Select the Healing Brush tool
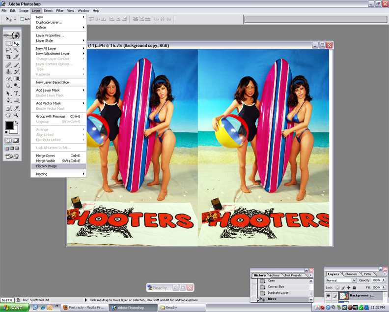The width and height of the screenshot is (389, 312). coord(8,65)
